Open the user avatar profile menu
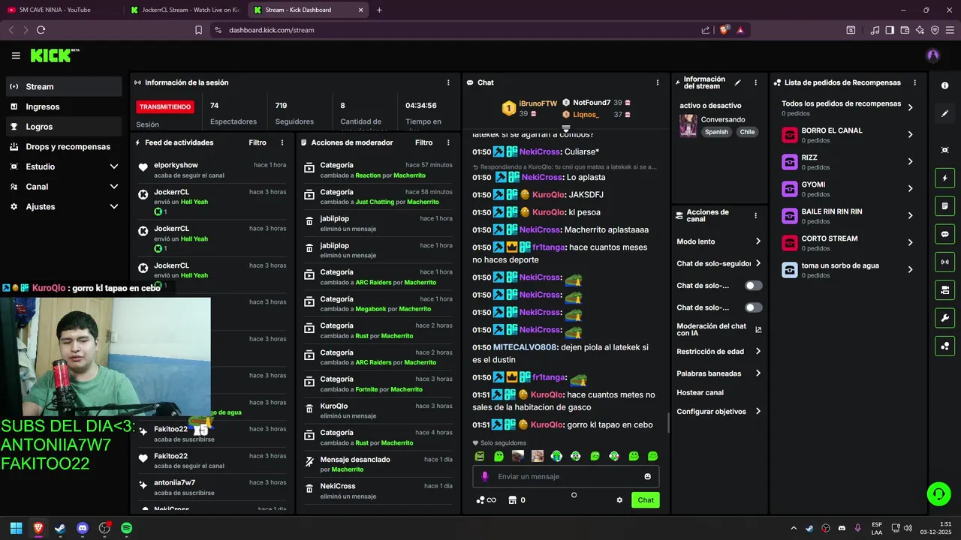Screen dimensions: 961x540 933,55
